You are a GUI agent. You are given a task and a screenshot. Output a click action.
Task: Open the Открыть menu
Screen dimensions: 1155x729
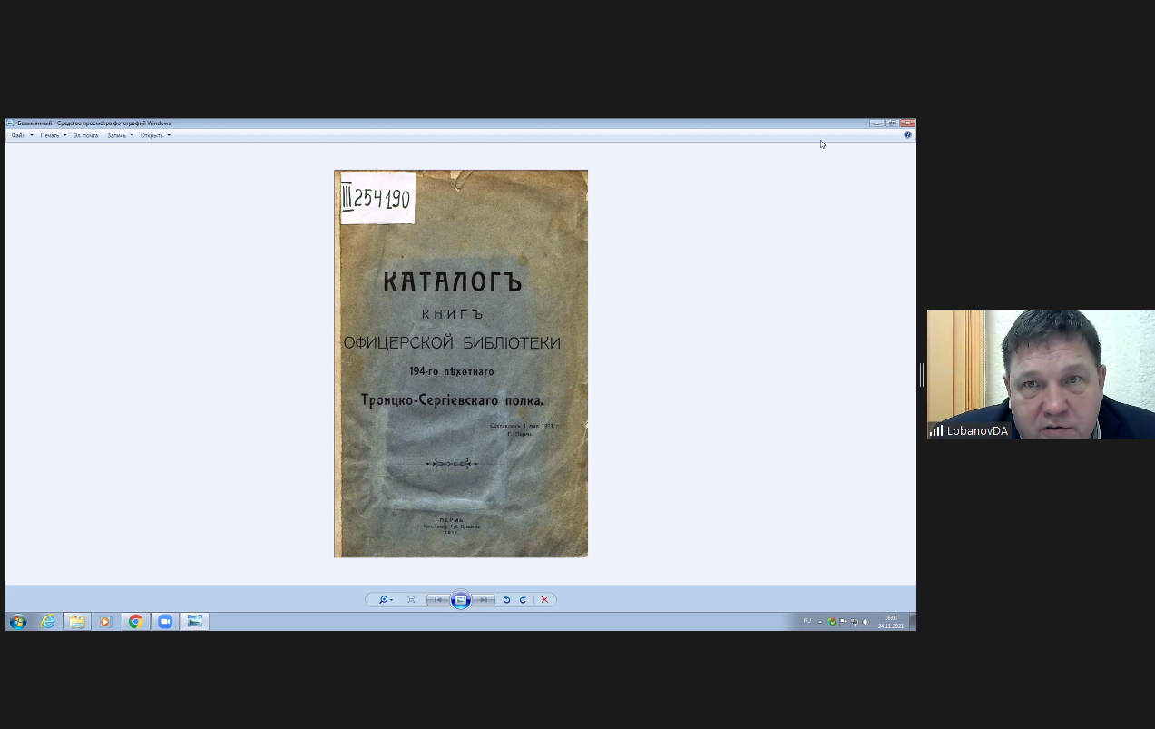[155, 135]
